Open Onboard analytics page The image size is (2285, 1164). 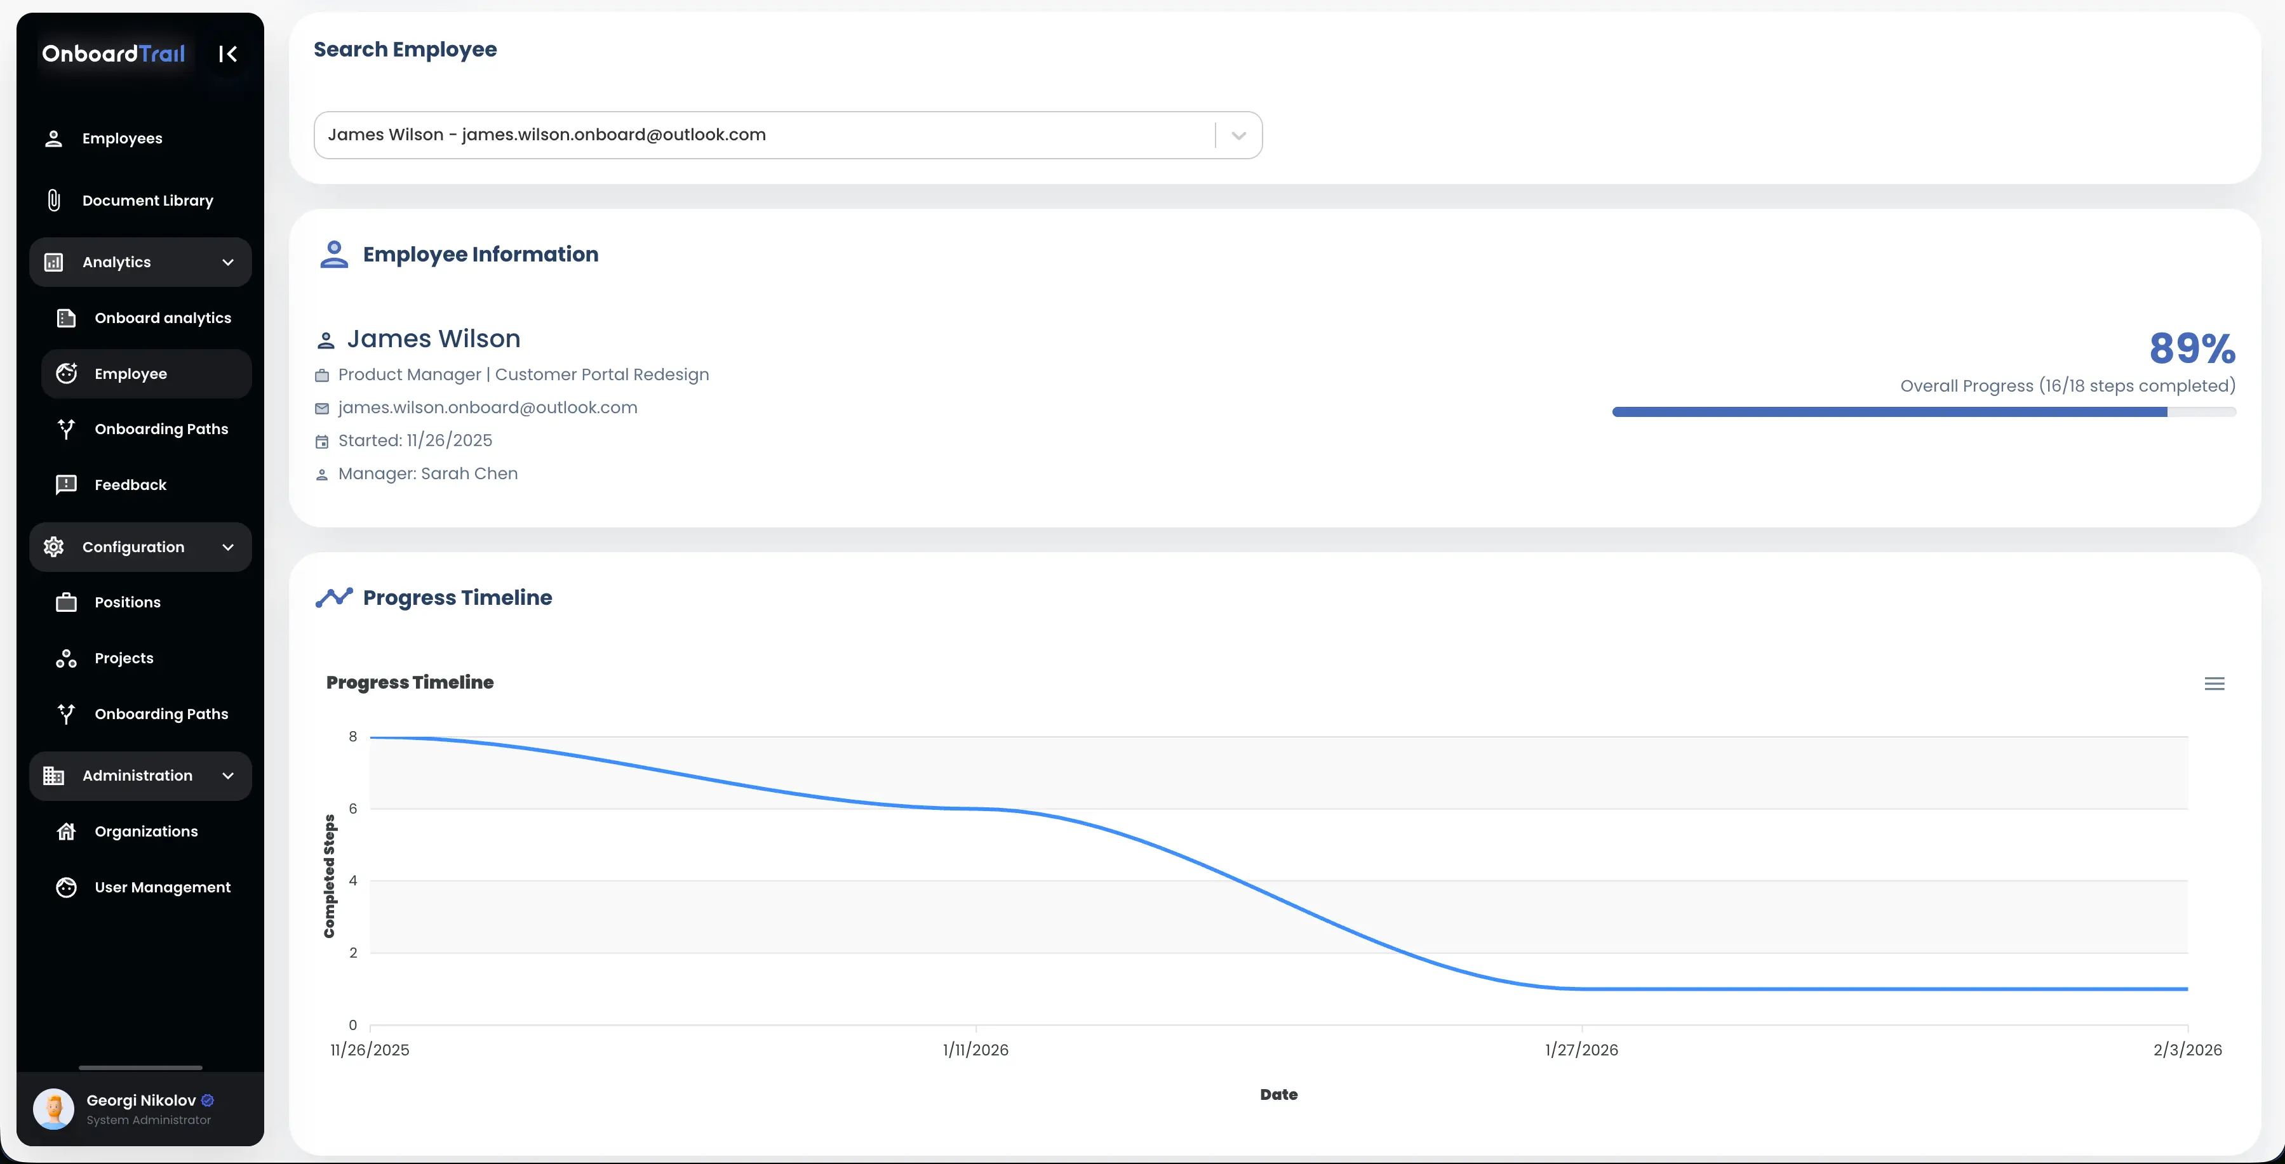point(163,318)
